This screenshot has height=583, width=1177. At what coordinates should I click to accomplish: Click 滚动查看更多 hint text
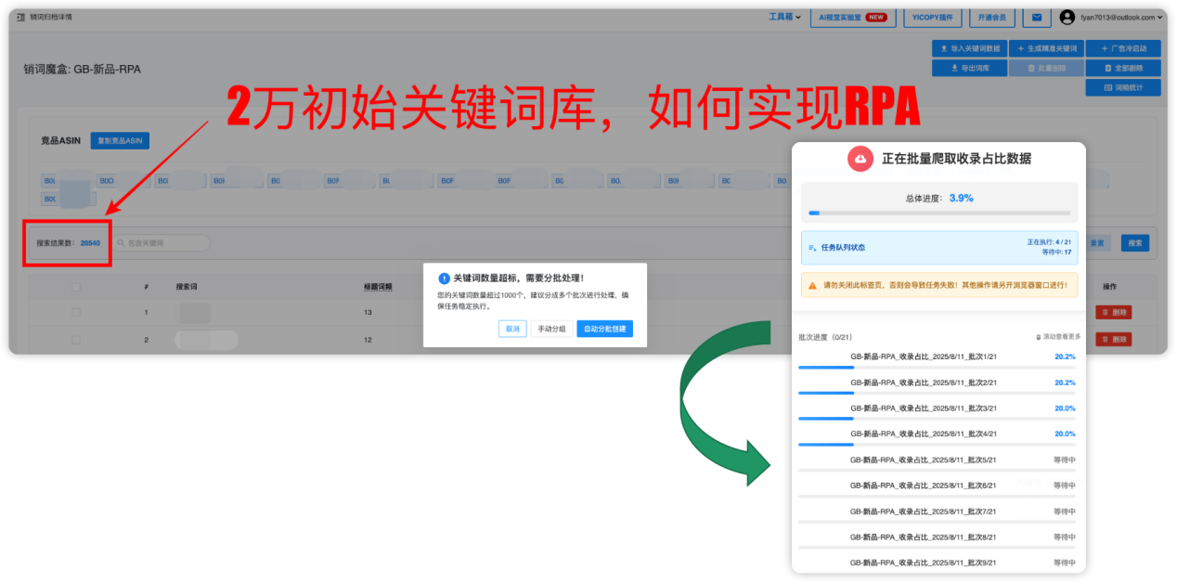[1062, 337]
